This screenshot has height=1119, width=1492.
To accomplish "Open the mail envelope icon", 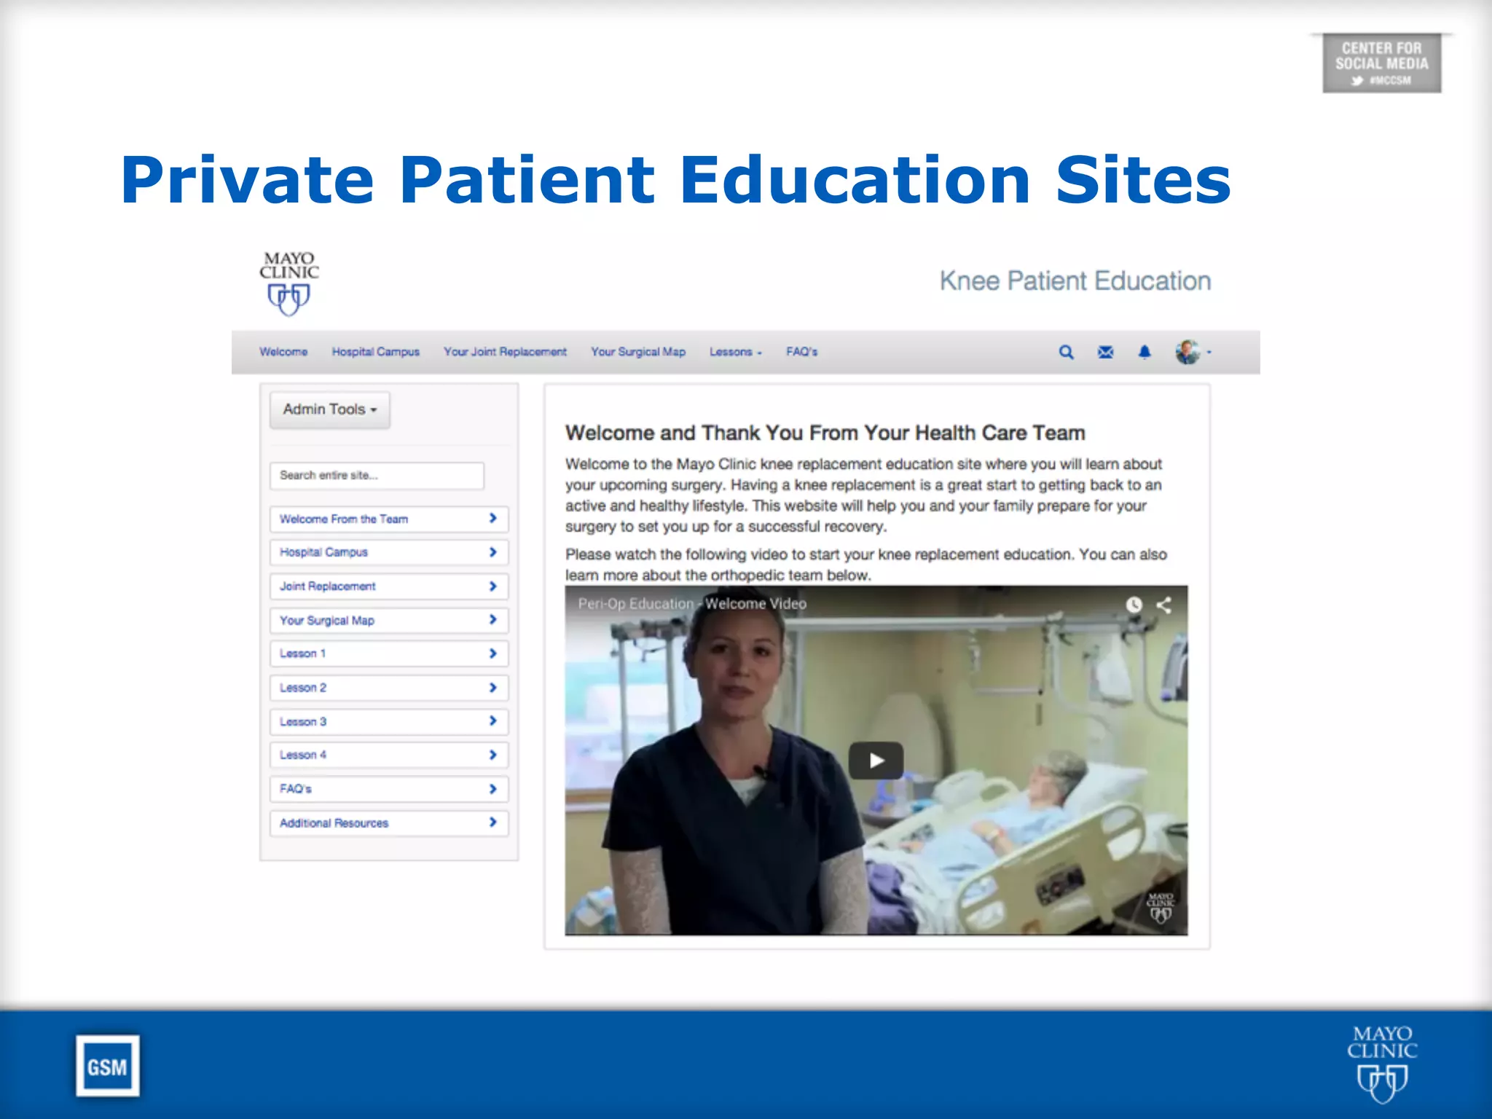I will coord(1105,353).
